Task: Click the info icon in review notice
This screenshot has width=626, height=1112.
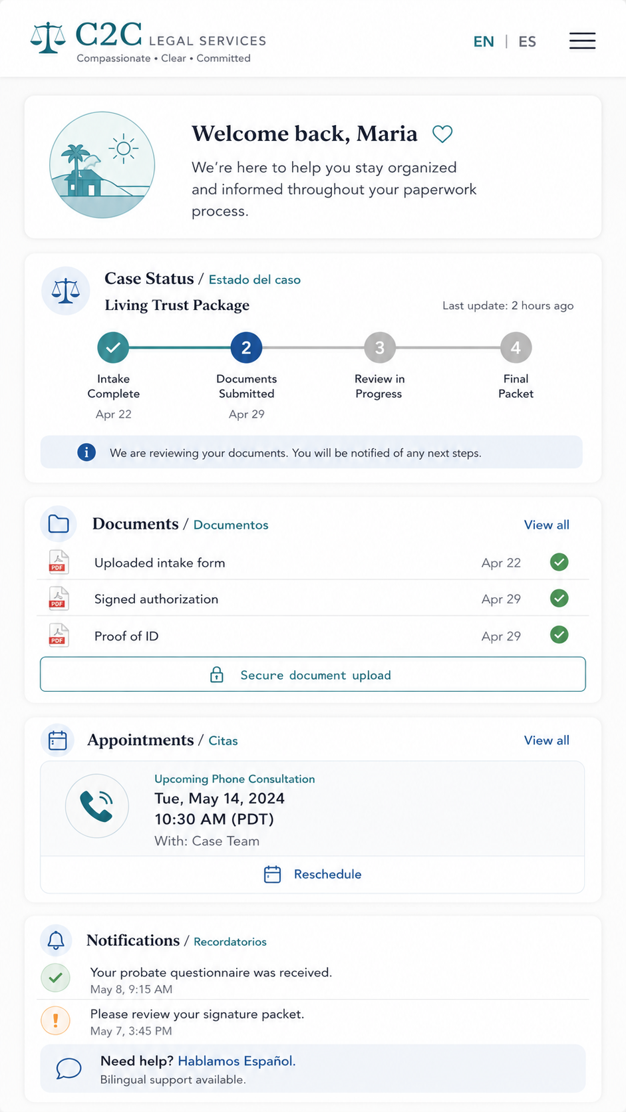Action: pos(86,452)
